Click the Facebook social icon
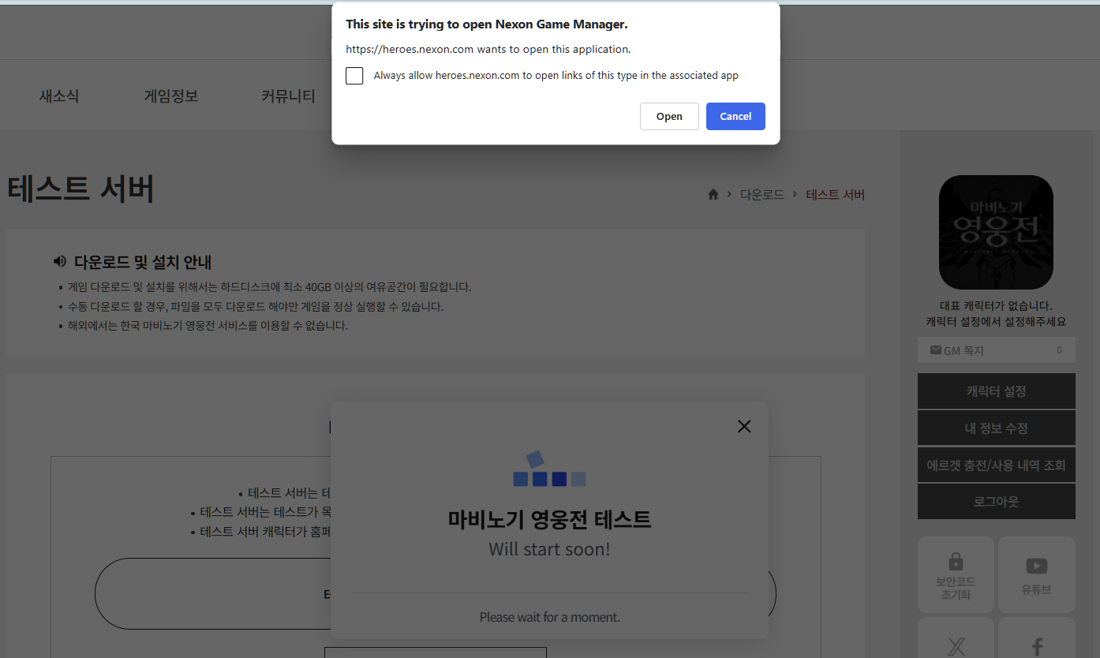Screen dimensions: 1100x658 1036,648
